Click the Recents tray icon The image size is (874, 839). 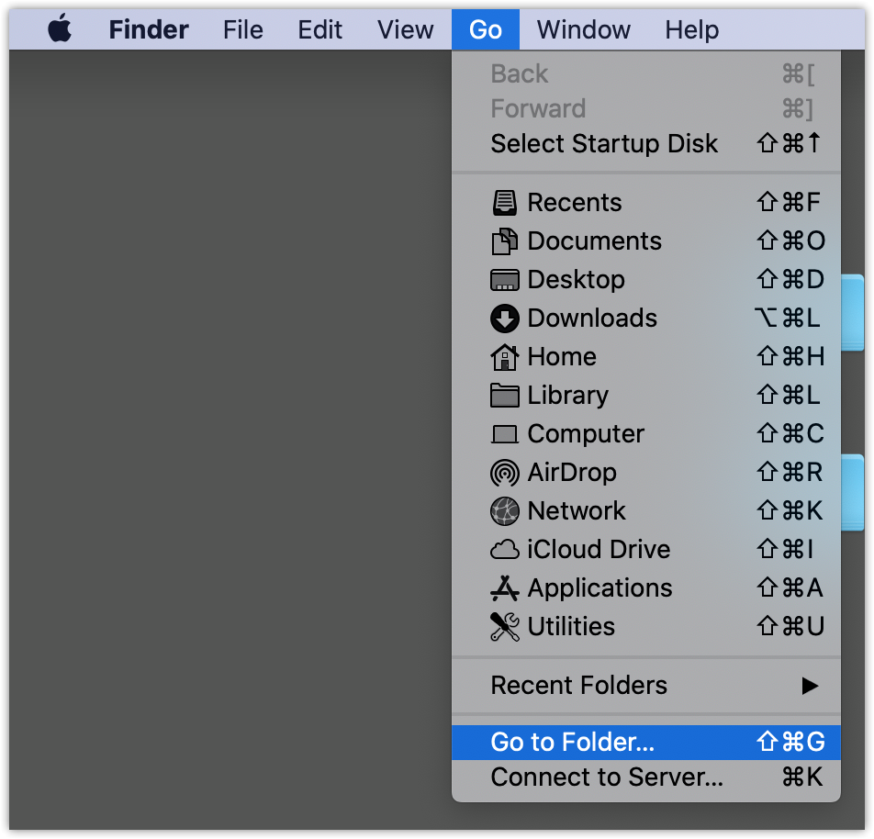[505, 203]
